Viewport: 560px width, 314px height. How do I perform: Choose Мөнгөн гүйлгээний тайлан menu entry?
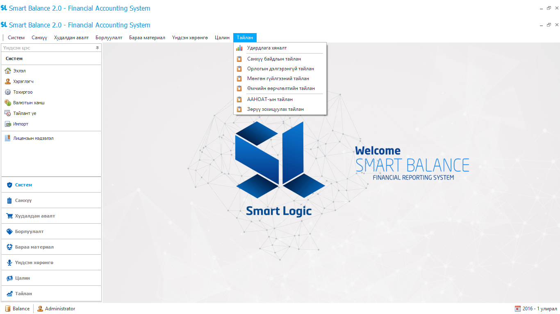280,78
